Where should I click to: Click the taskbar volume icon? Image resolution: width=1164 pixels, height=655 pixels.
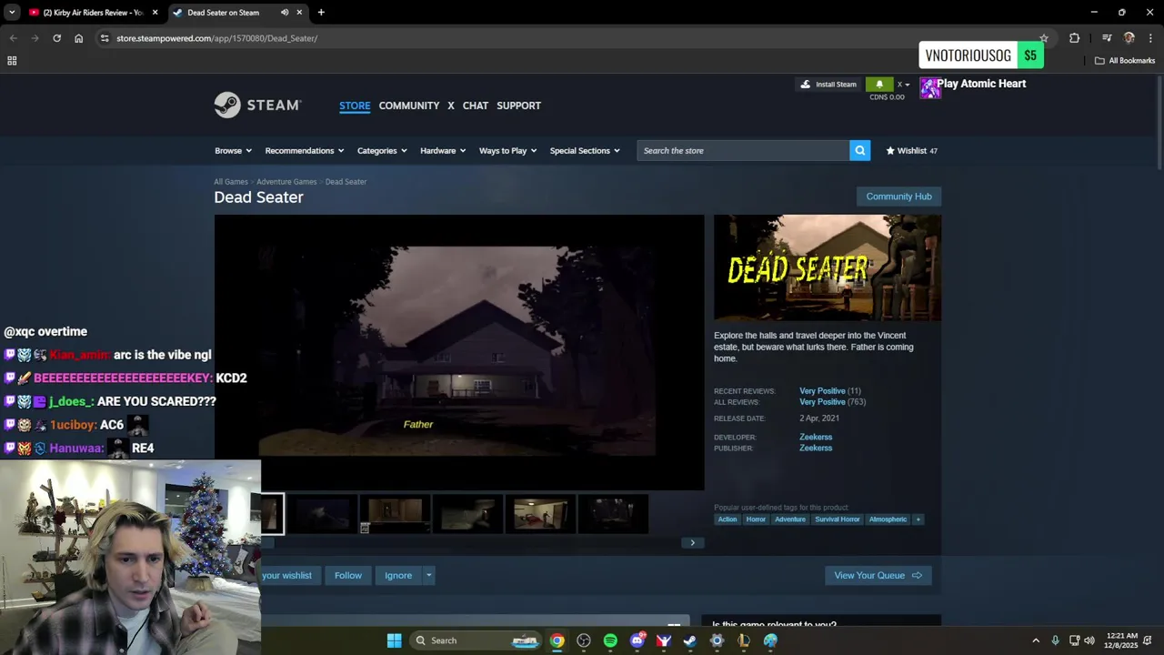coord(1089,640)
